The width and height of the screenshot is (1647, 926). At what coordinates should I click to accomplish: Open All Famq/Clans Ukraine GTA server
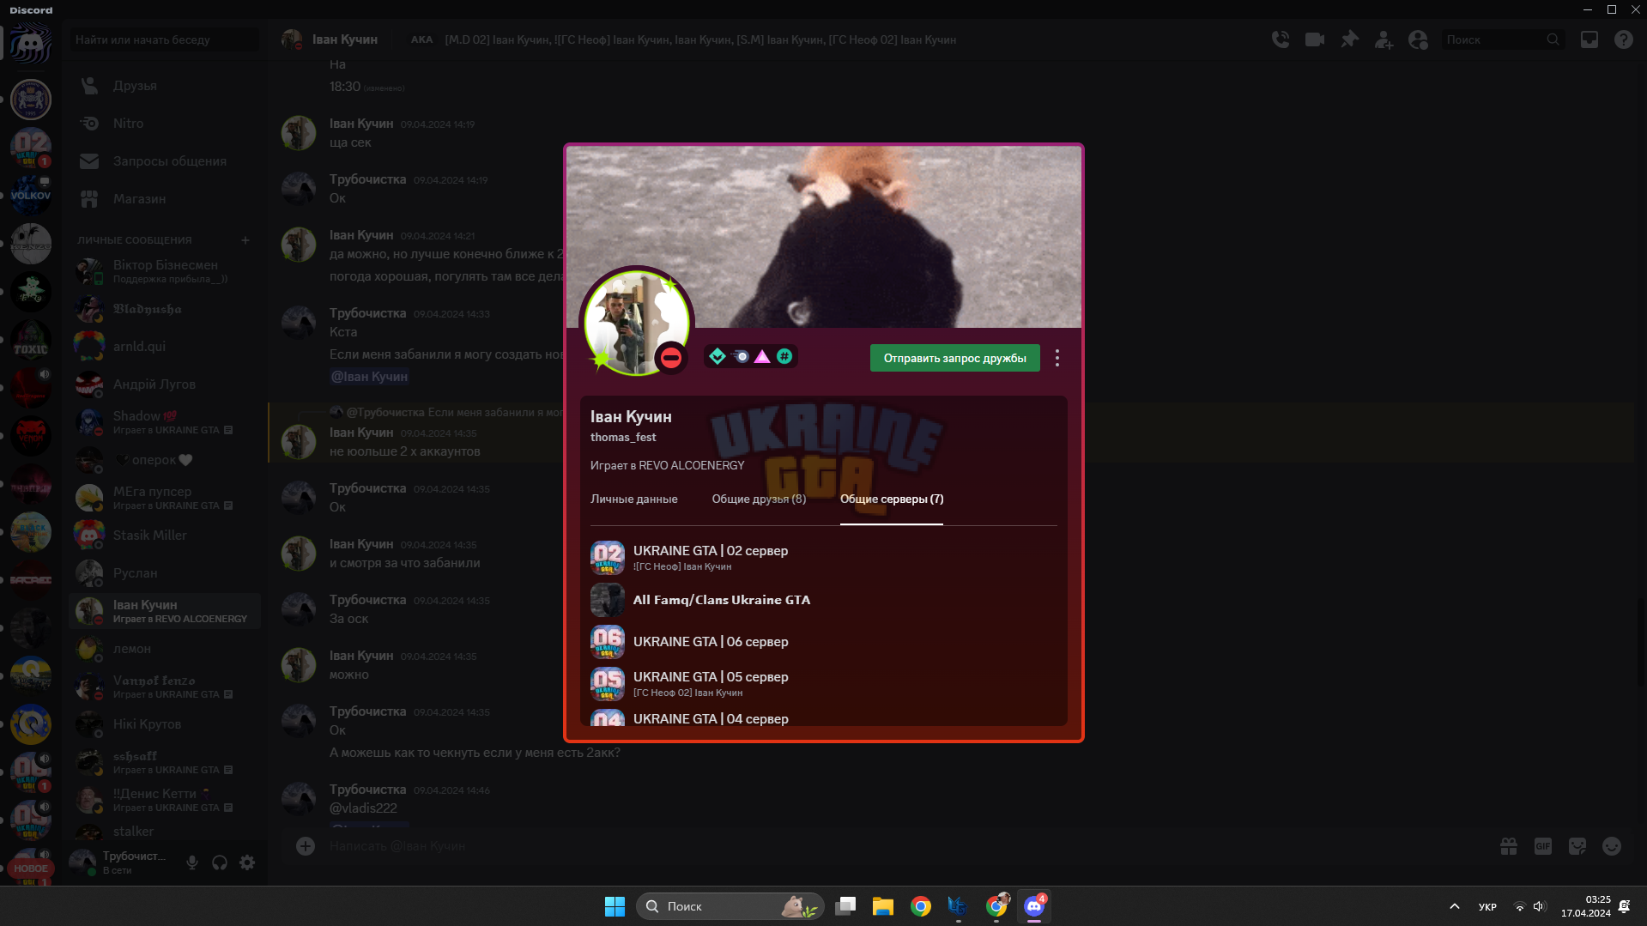click(824, 600)
